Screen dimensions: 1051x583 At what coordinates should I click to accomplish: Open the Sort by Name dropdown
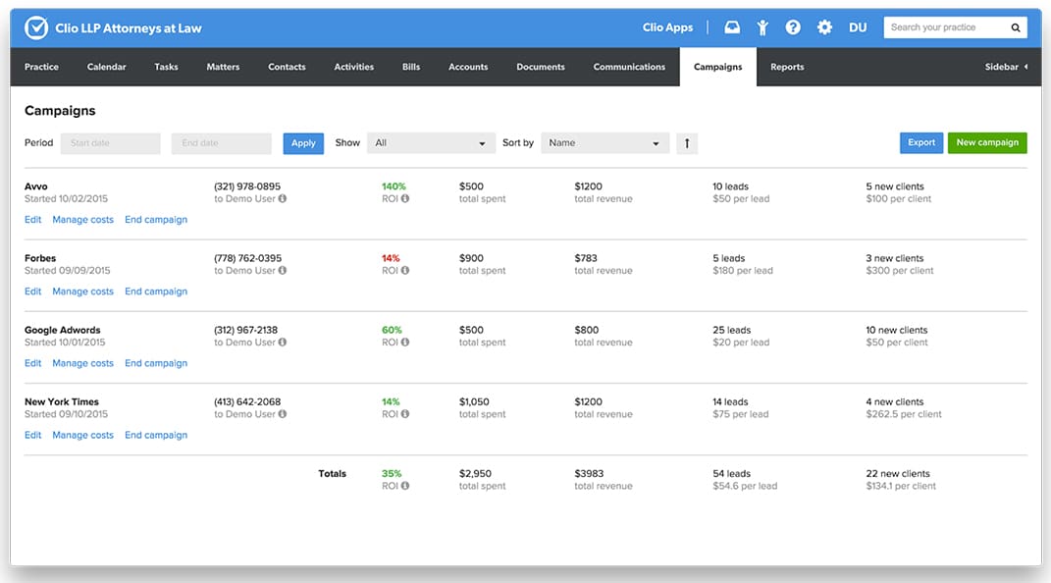click(x=604, y=143)
